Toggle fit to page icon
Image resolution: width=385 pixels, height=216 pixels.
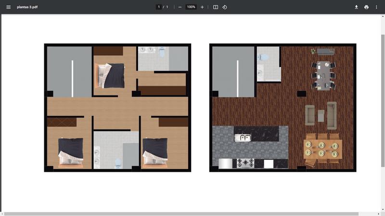coord(216,7)
